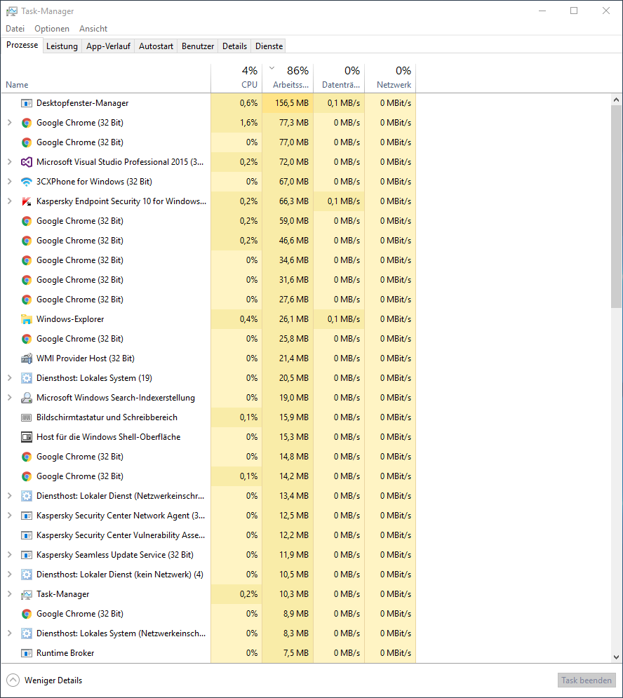Viewport: 623px width, 698px height.
Task: Sort by the Datenträger column header
Action: [339, 79]
